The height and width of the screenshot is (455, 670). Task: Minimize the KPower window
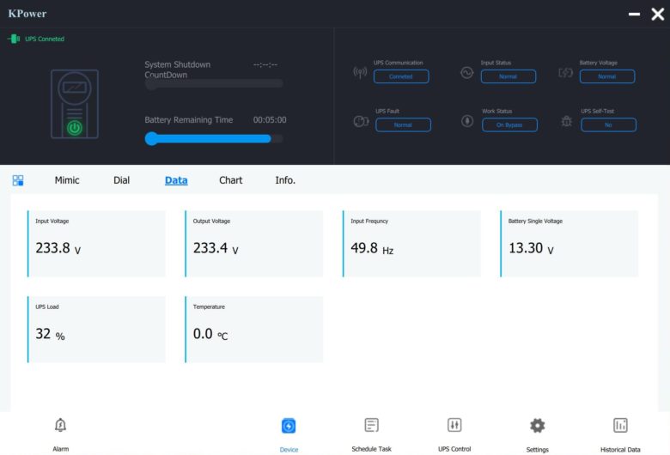(634, 14)
